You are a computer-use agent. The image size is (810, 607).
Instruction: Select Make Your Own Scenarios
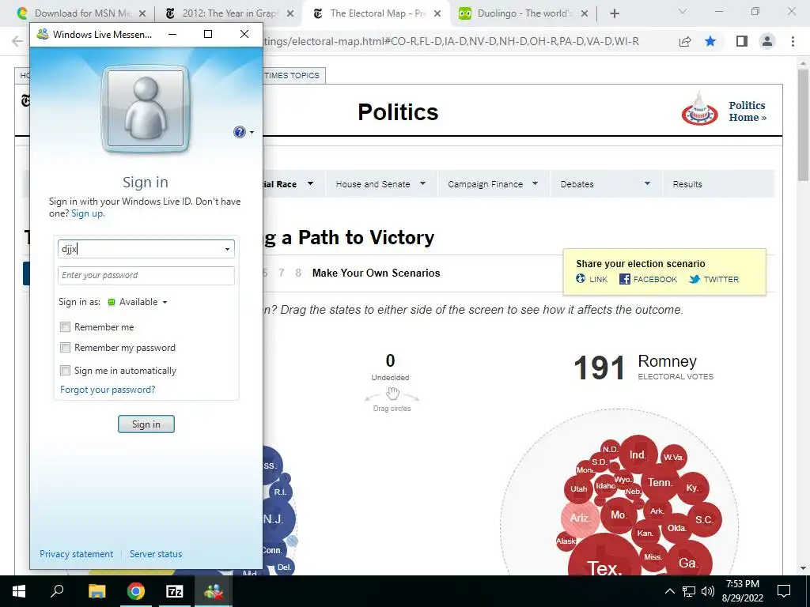pos(376,273)
